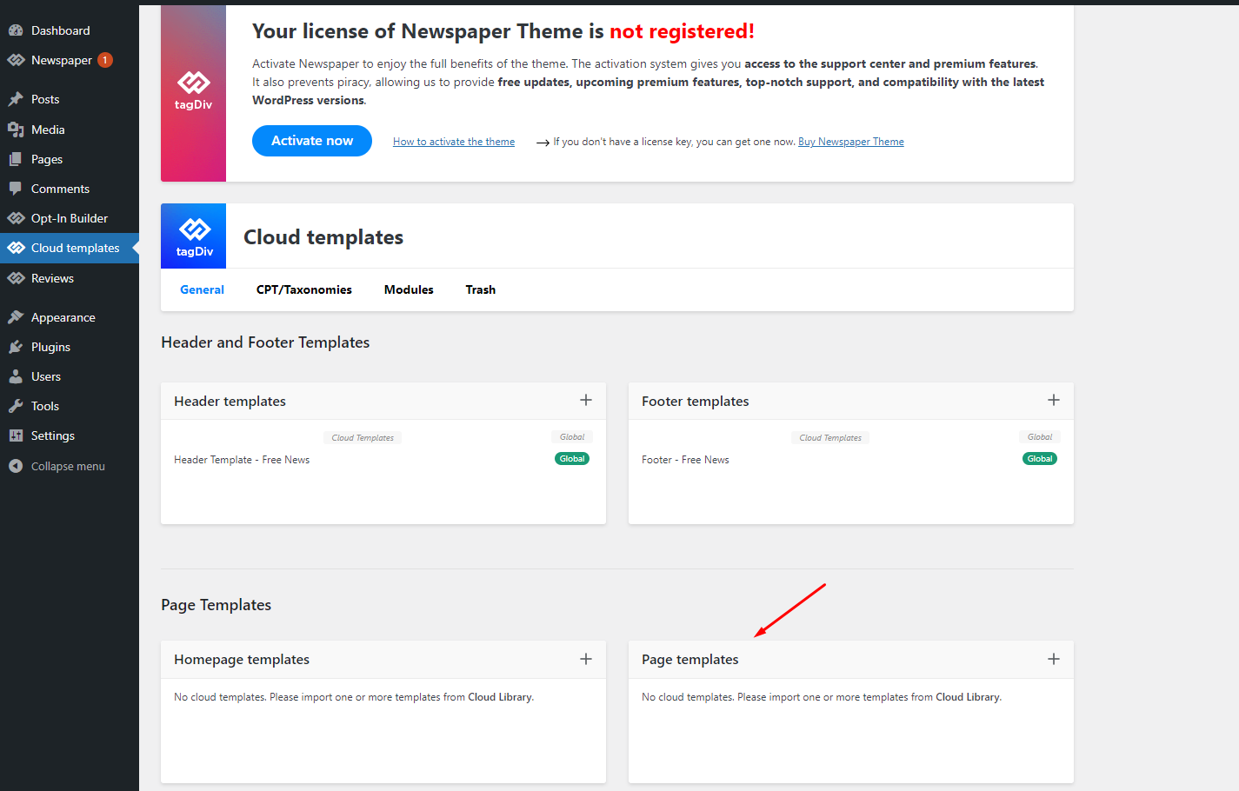Viewport: 1239px width, 791px height.
Task: Click Global column label in Header templates
Action: pos(572,437)
